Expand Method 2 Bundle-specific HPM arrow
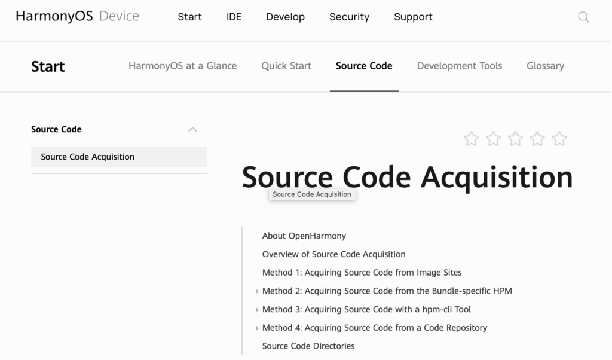The width and height of the screenshot is (612, 360). pyautogui.click(x=257, y=291)
